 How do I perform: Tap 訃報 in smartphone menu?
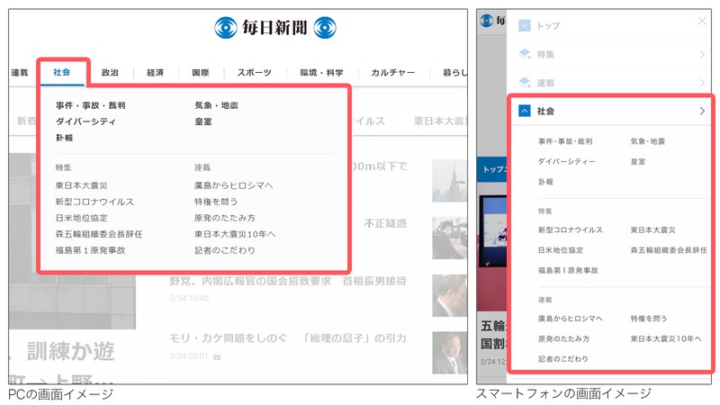point(545,182)
